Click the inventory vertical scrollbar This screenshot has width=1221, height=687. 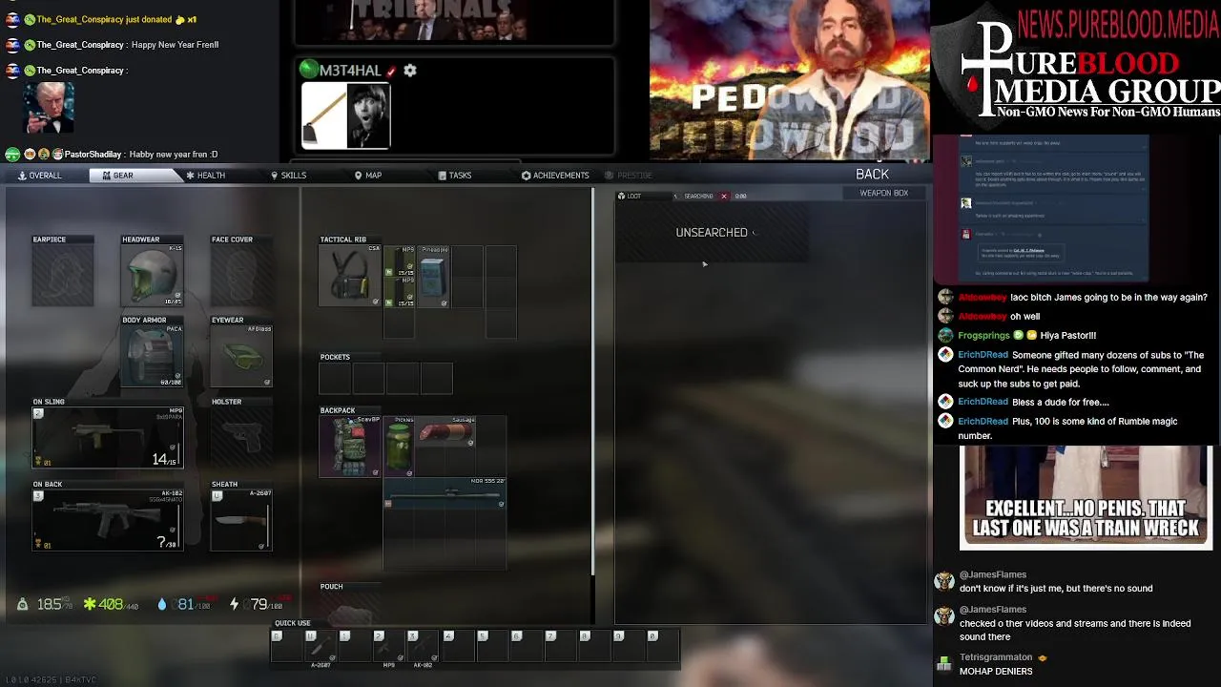(x=593, y=382)
